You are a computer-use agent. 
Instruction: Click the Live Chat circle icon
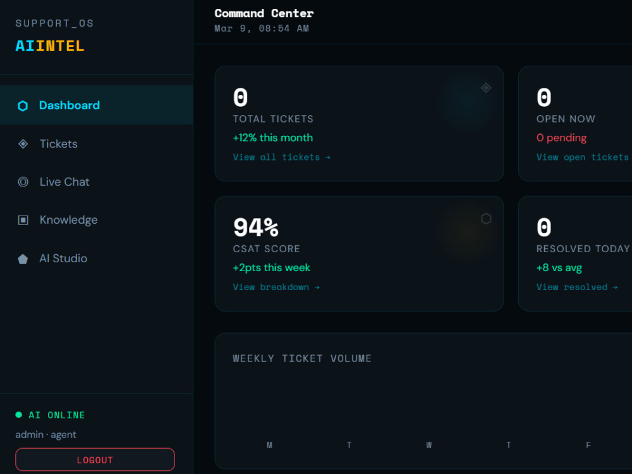(x=23, y=182)
